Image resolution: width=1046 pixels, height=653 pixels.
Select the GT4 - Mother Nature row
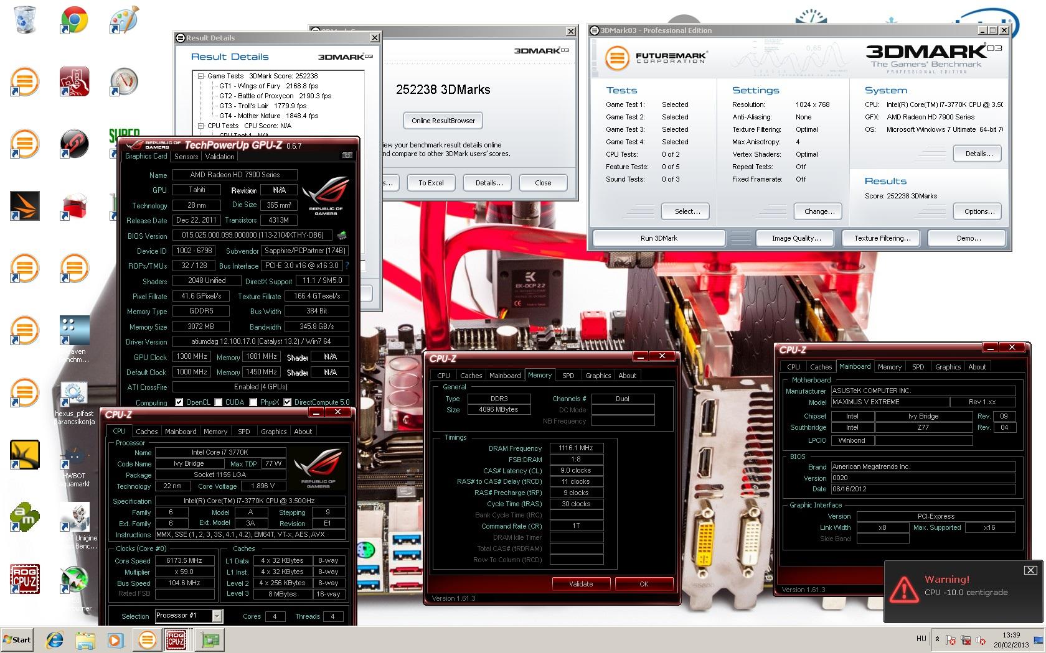(268, 116)
